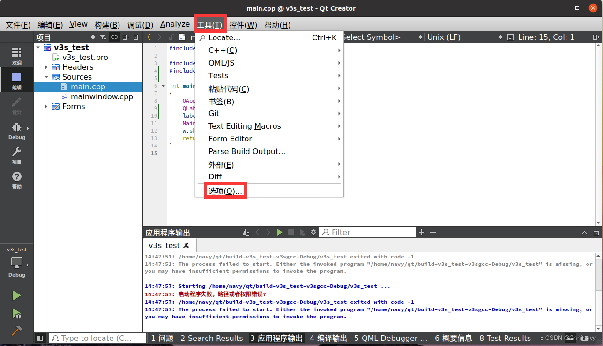Image resolution: width=603 pixels, height=346 pixels.
Task: Go back in editor navigation history
Action: coord(149,37)
